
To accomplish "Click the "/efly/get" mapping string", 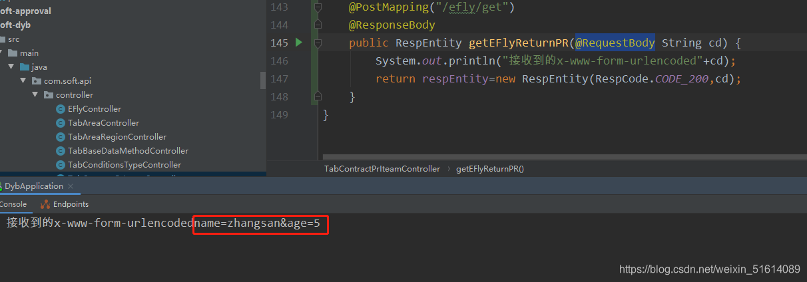I will (x=471, y=8).
